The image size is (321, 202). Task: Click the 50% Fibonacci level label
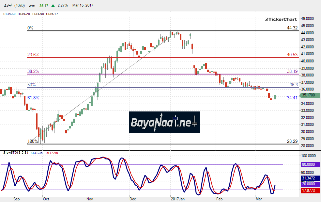(31, 85)
